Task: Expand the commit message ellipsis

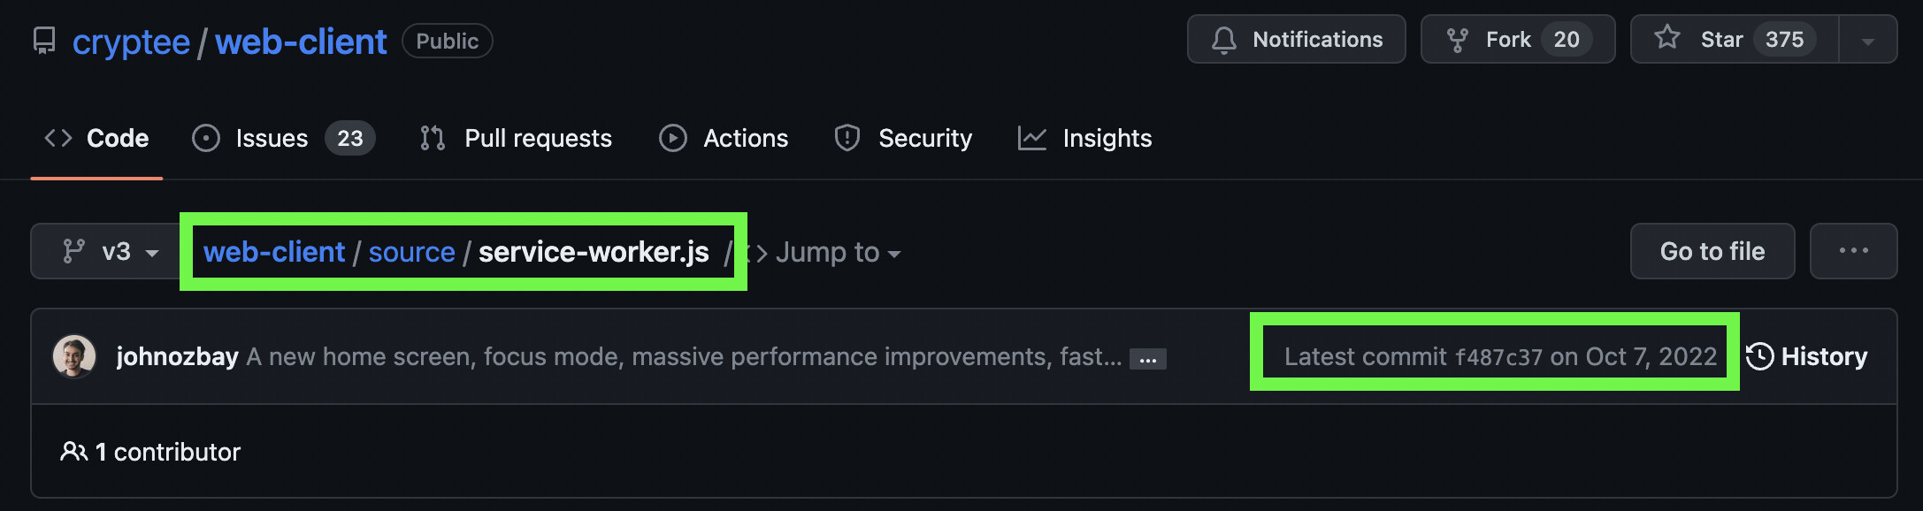Action: click(1147, 359)
